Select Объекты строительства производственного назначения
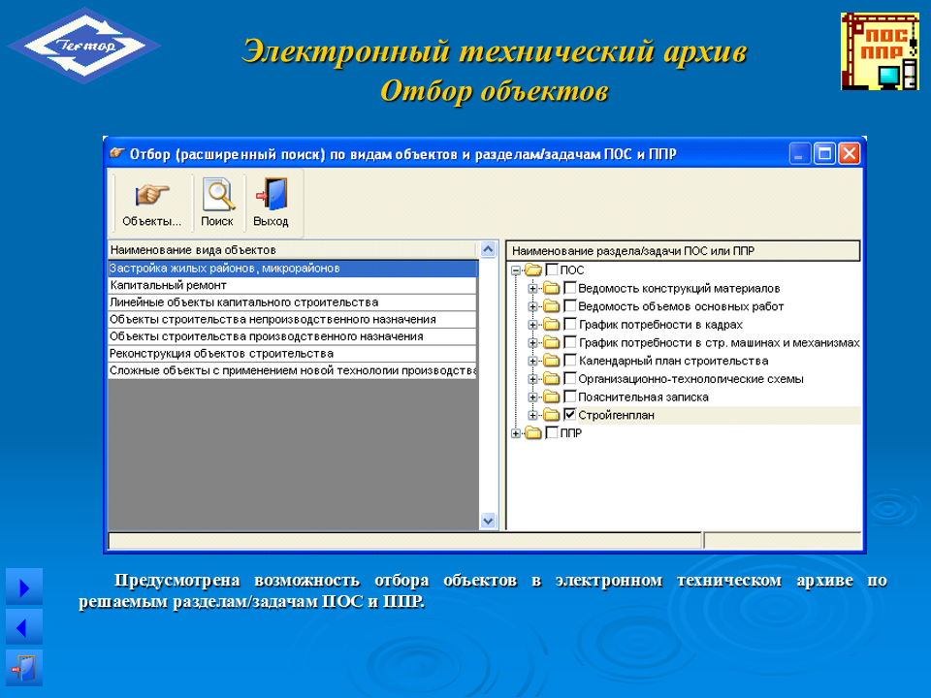The width and height of the screenshot is (931, 698). click(x=293, y=336)
